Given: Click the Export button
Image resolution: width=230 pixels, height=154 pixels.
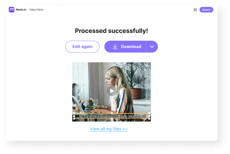Looking at the screenshot, I should click(206, 10).
